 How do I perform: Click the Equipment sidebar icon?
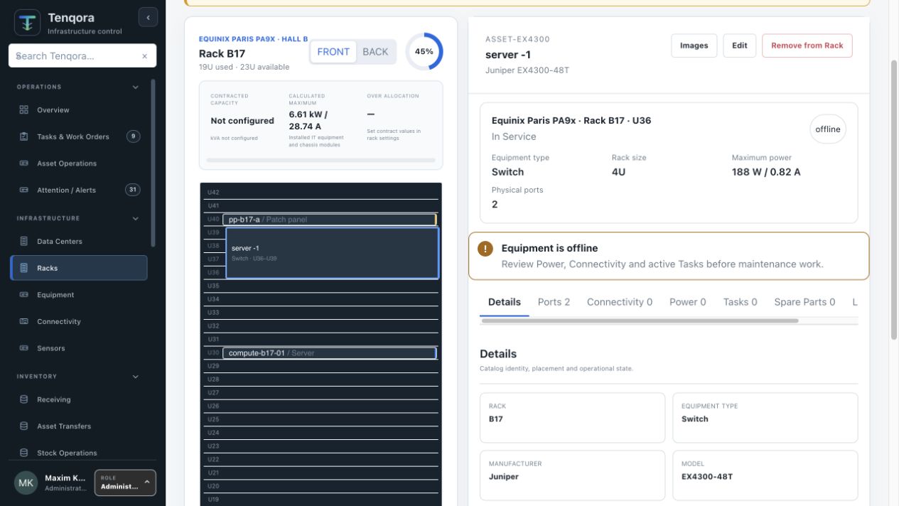point(23,295)
